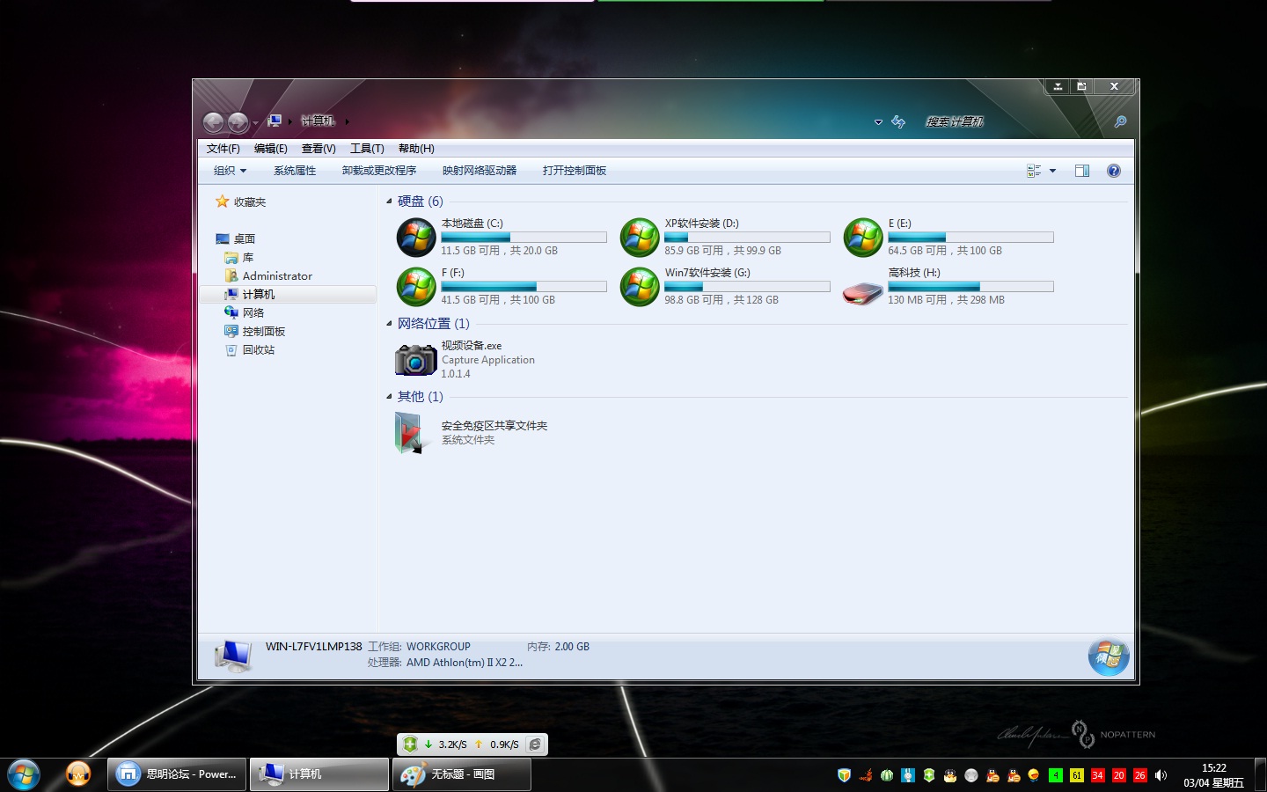This screenshot has width=1267, height=792.
Task: Expand the arrow after 计算机 in address bar
Action: point(348,121)
